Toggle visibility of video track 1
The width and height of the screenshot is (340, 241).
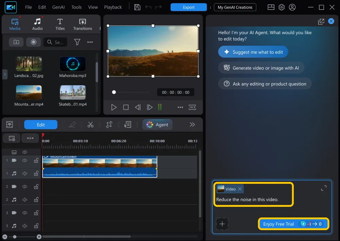(x=25, y=161)
